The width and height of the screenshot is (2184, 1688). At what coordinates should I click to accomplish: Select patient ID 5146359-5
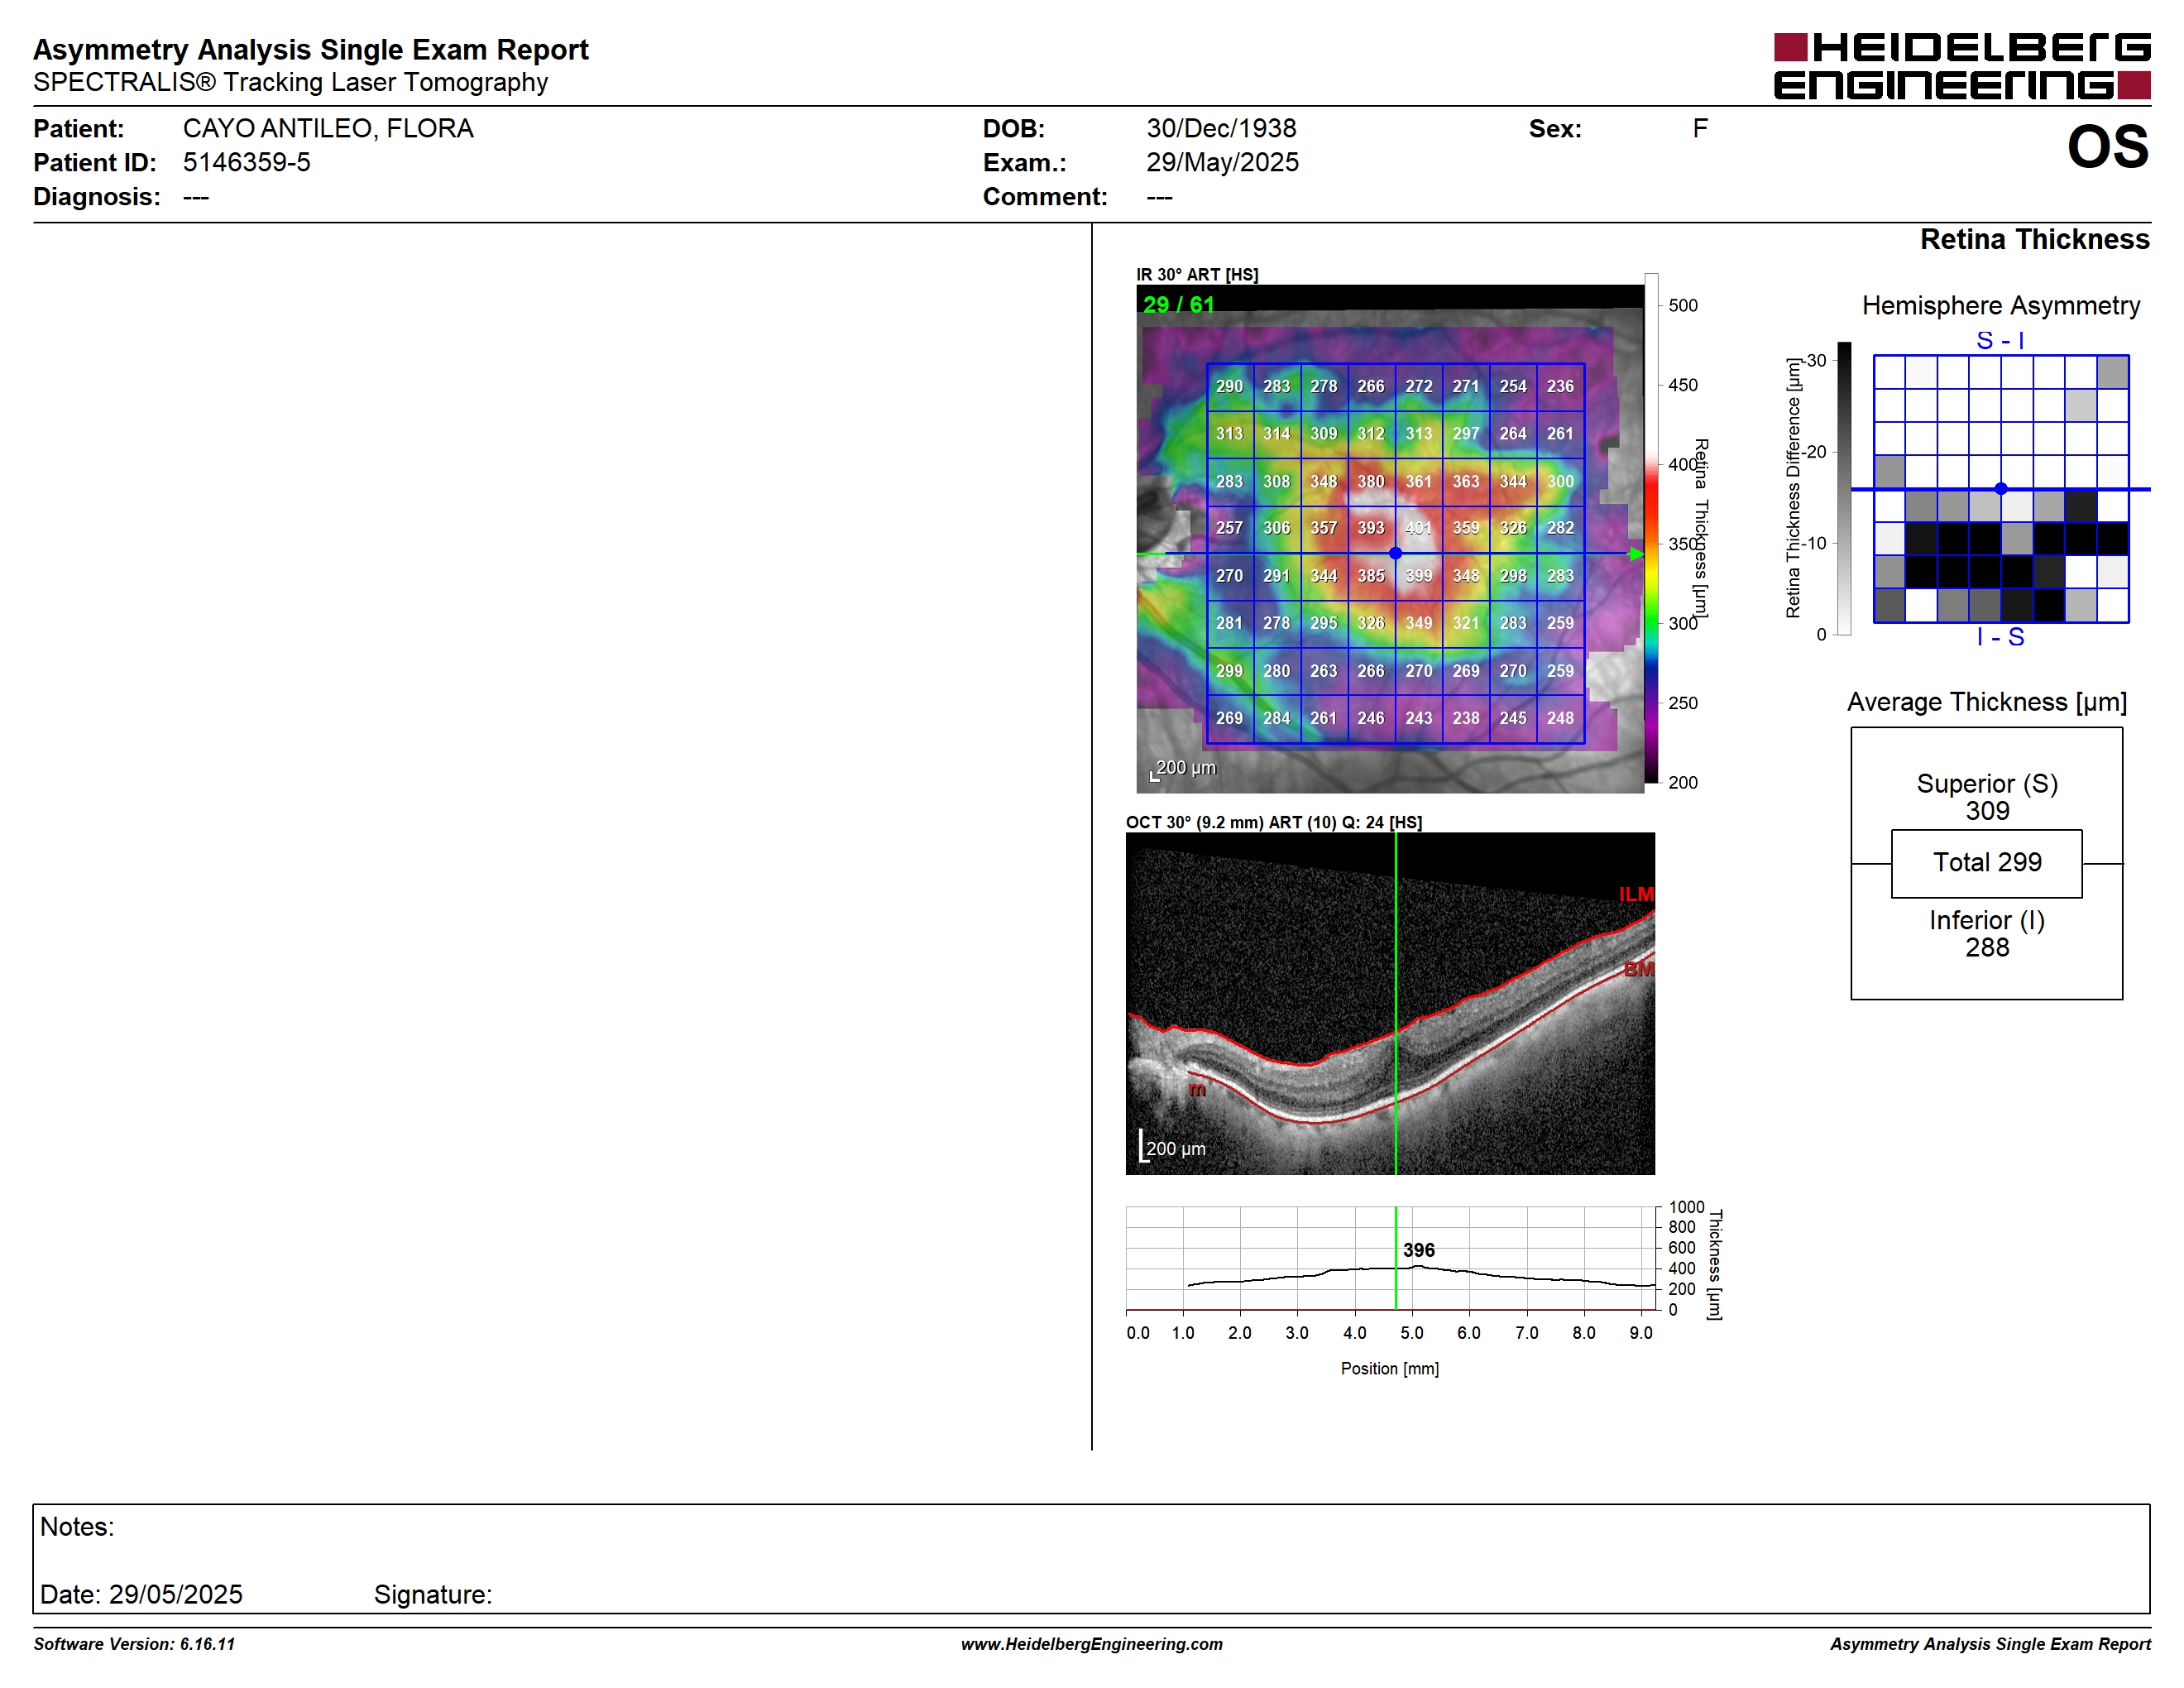246,162
